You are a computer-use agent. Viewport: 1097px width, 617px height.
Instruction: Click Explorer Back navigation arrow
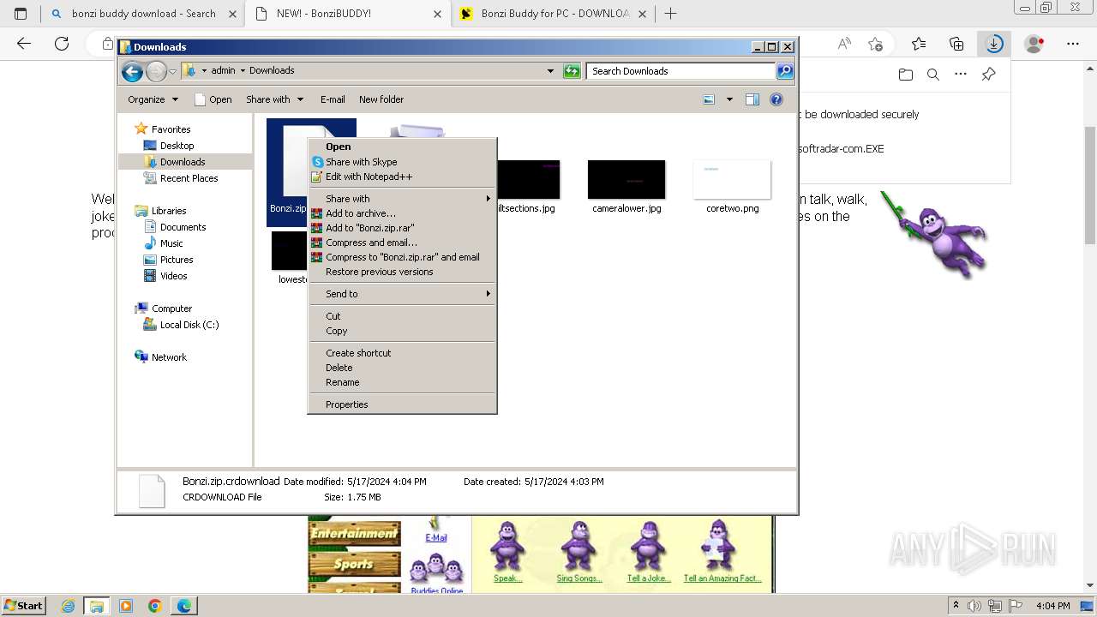(x=132, y=71)
